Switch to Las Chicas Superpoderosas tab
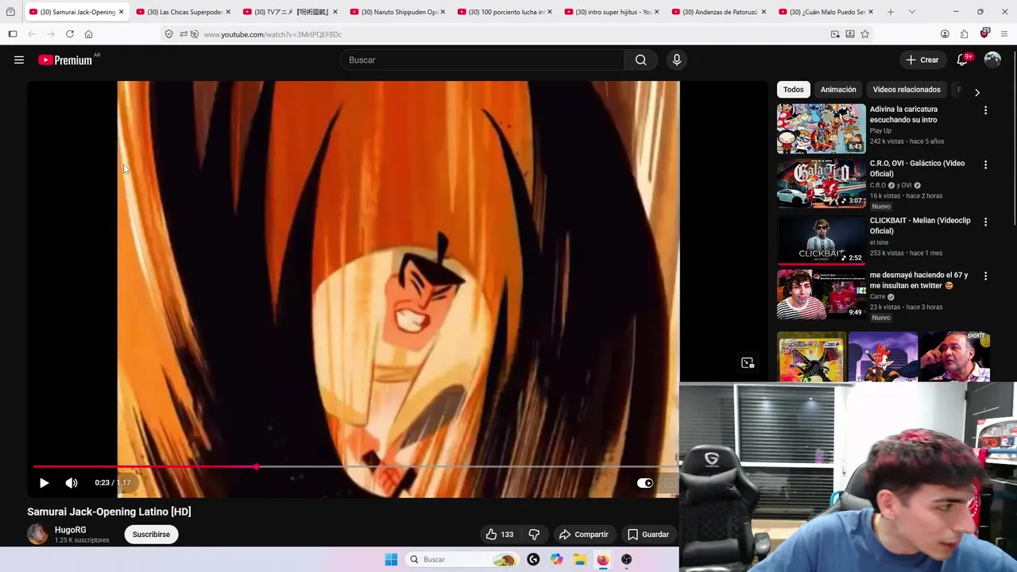1017x572 pixels. point(184,12)
